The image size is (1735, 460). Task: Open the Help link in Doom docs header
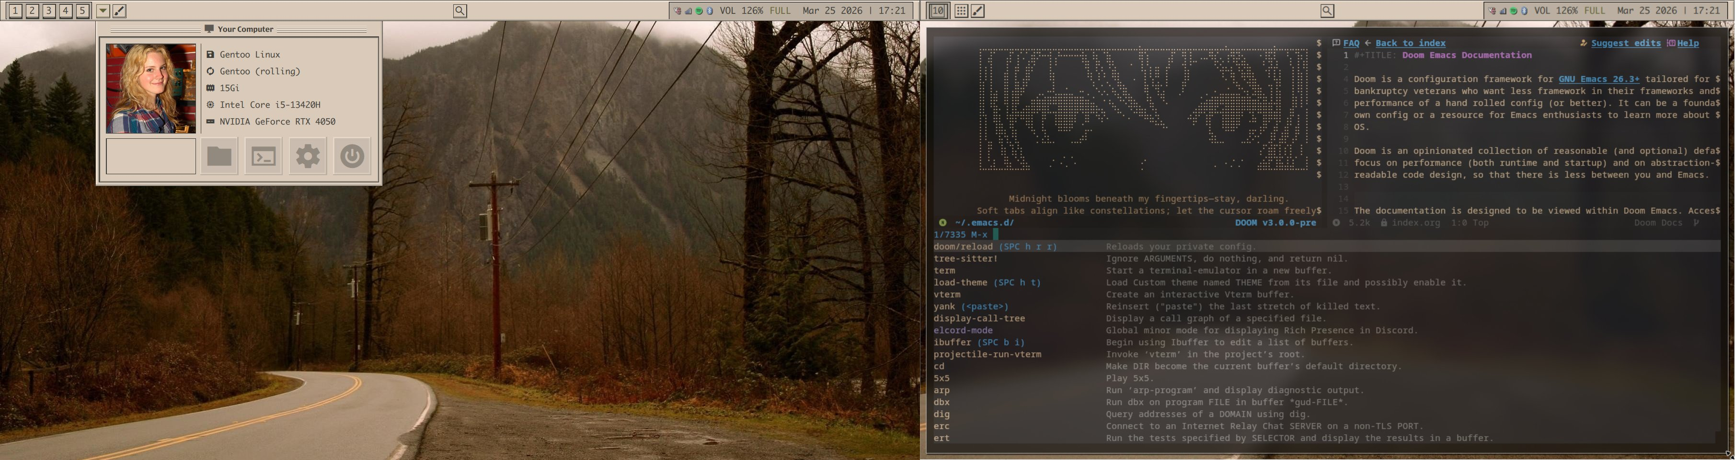(x=1688, y=43)
